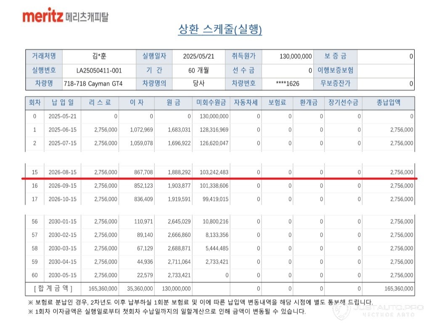
Task: Click interest value 867,708
Action: pyautogui.click(x=143, y=172)
